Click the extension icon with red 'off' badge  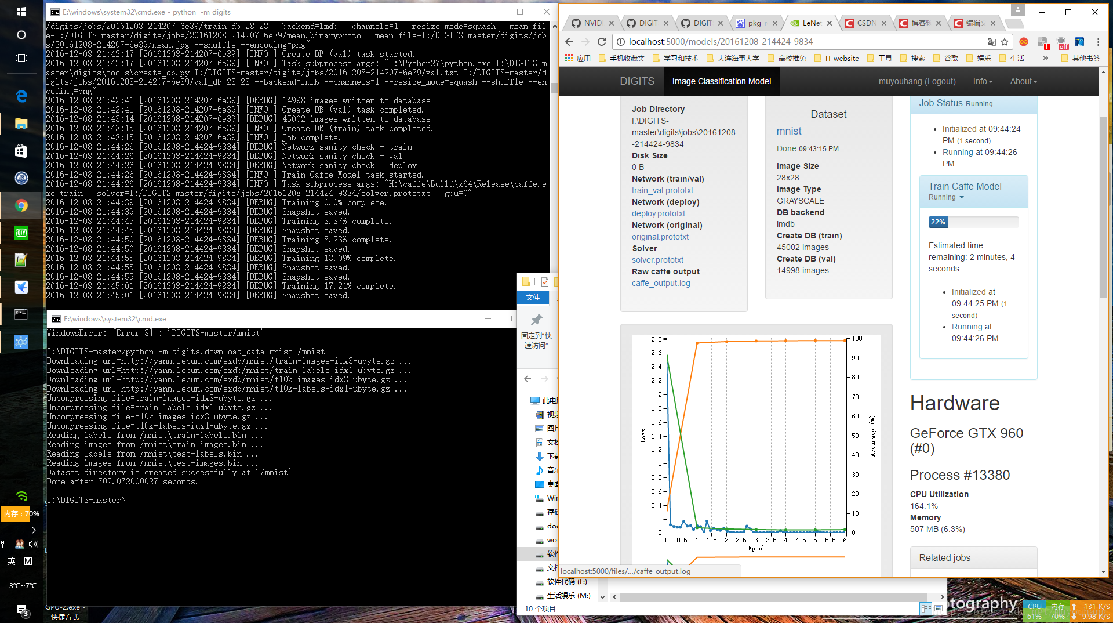(x=1063, y=43)
